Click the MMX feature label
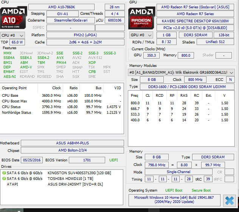This screenshot has height=212, width=239. click(8, 53)
